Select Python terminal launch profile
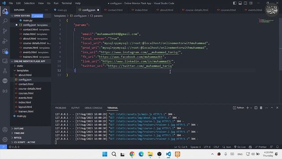This screenshot has height=159, width=282. point(238,108)
